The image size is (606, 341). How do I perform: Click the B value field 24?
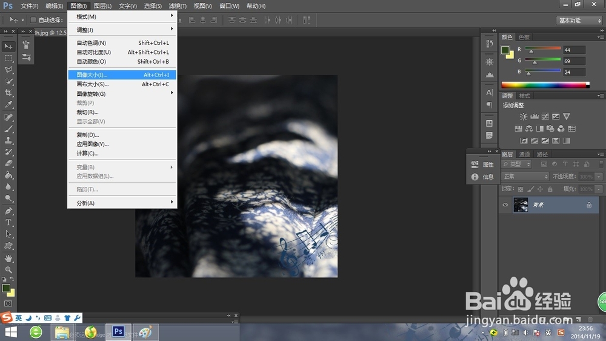tap(574, 72)
